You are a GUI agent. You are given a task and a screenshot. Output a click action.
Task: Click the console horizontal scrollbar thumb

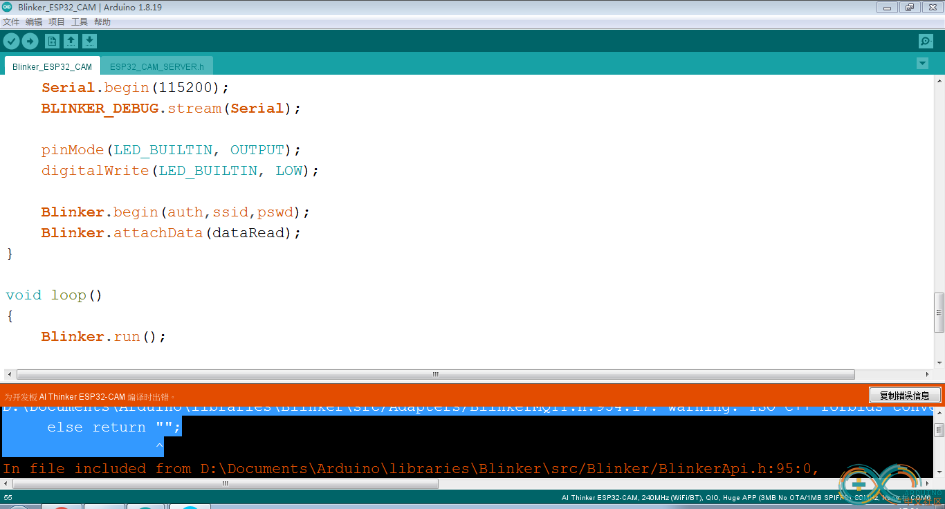point(226,484)
